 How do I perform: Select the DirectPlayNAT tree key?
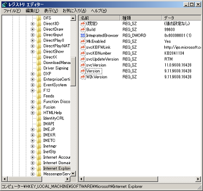pos(57,46)
